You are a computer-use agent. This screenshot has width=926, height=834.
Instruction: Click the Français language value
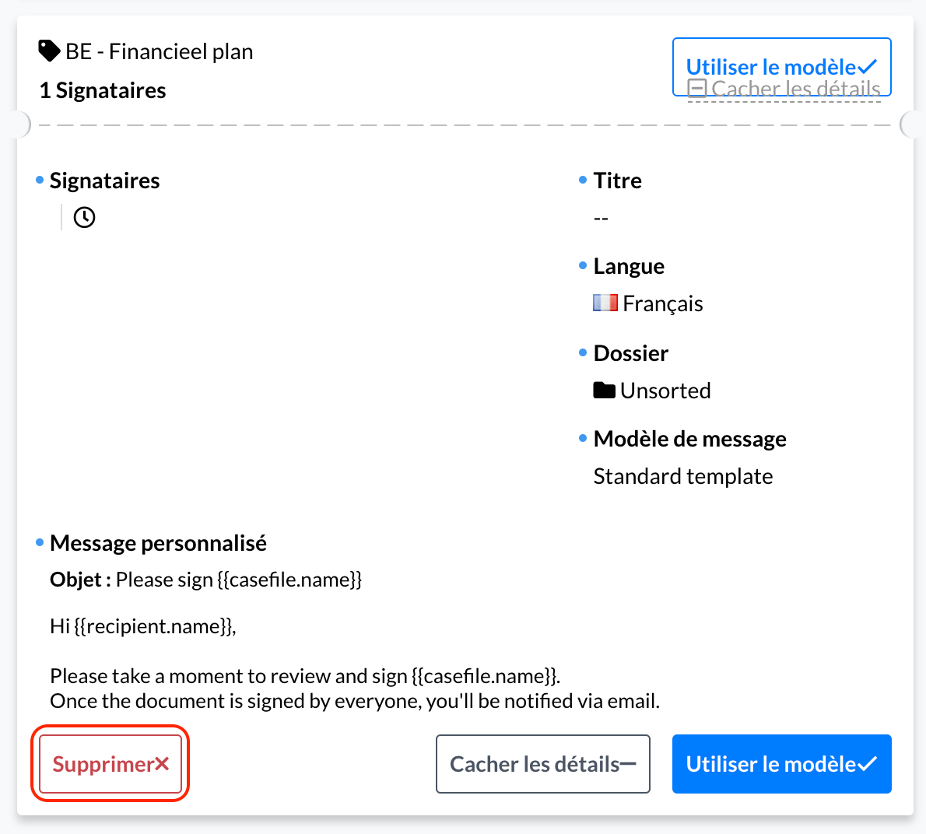pyautogui.click(x=663, y=303)
